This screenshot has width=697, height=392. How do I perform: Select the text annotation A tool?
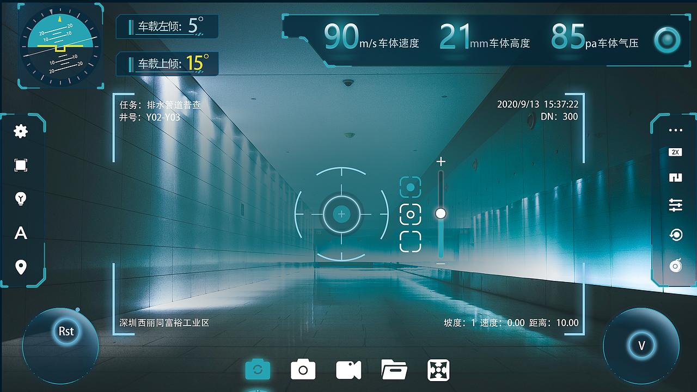pyautogui.click(x=21, y=234)
